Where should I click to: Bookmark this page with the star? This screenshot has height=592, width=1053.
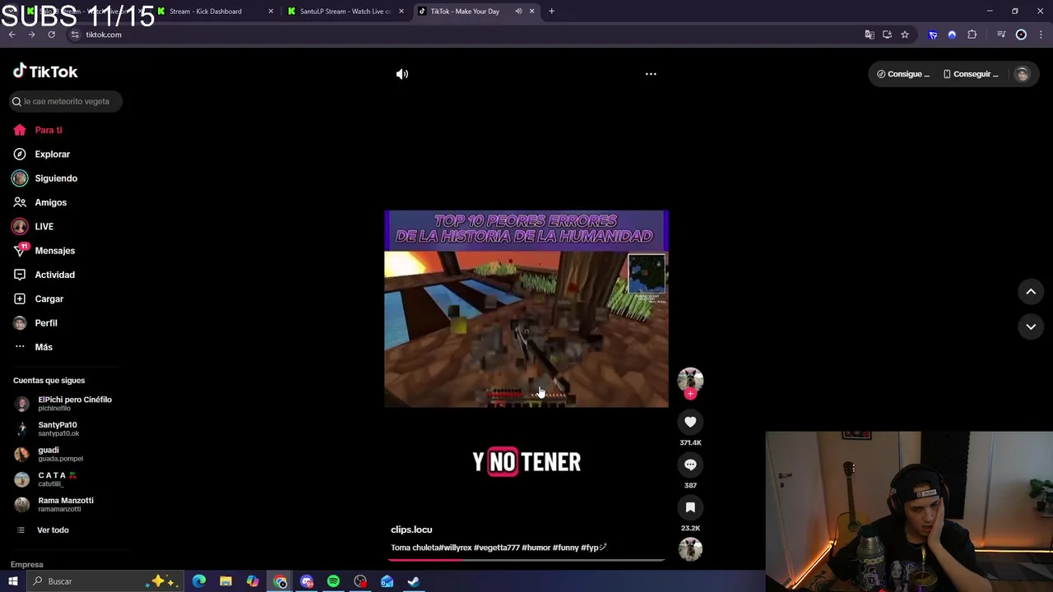click(905, 35)
